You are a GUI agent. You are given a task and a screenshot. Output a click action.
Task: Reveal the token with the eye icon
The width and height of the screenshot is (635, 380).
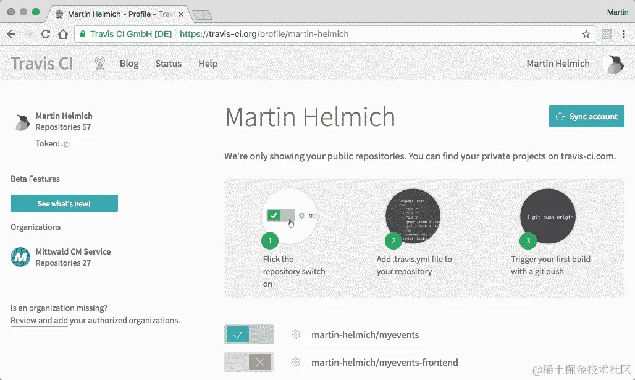pos(65,144)
